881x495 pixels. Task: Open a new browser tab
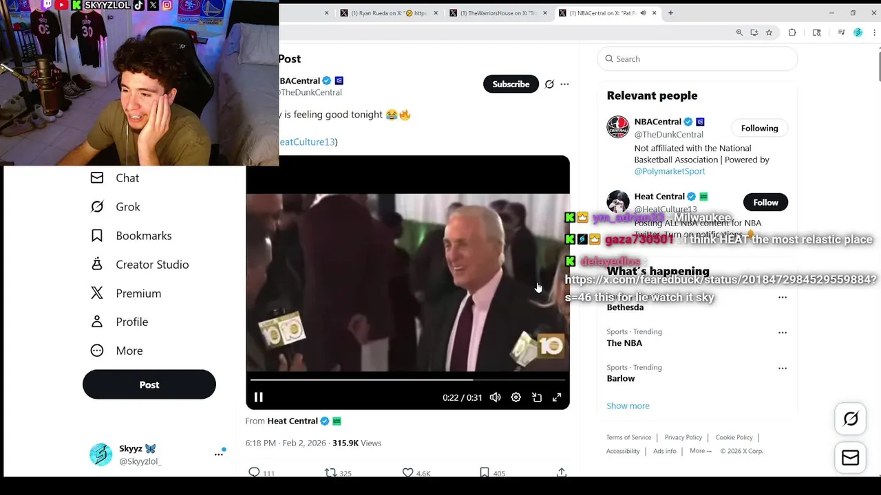tap(670, 12)
